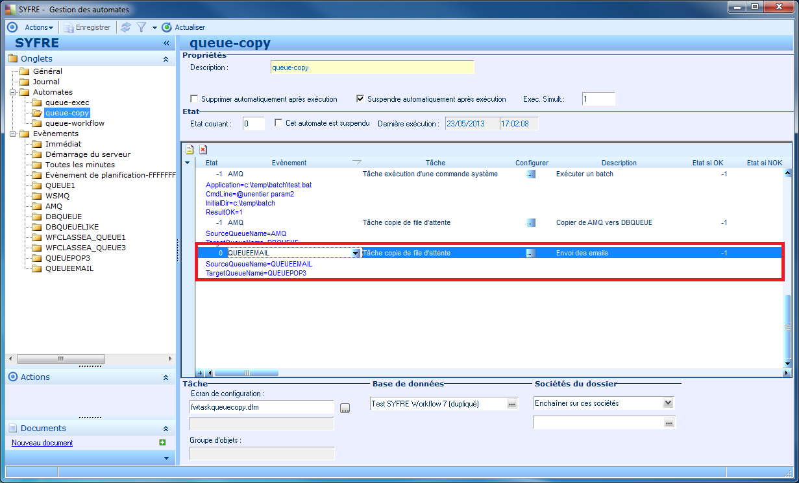This screenshot has width=799, height=483.
Task: Open the queue-exec automate
Action: coord(67,102)
